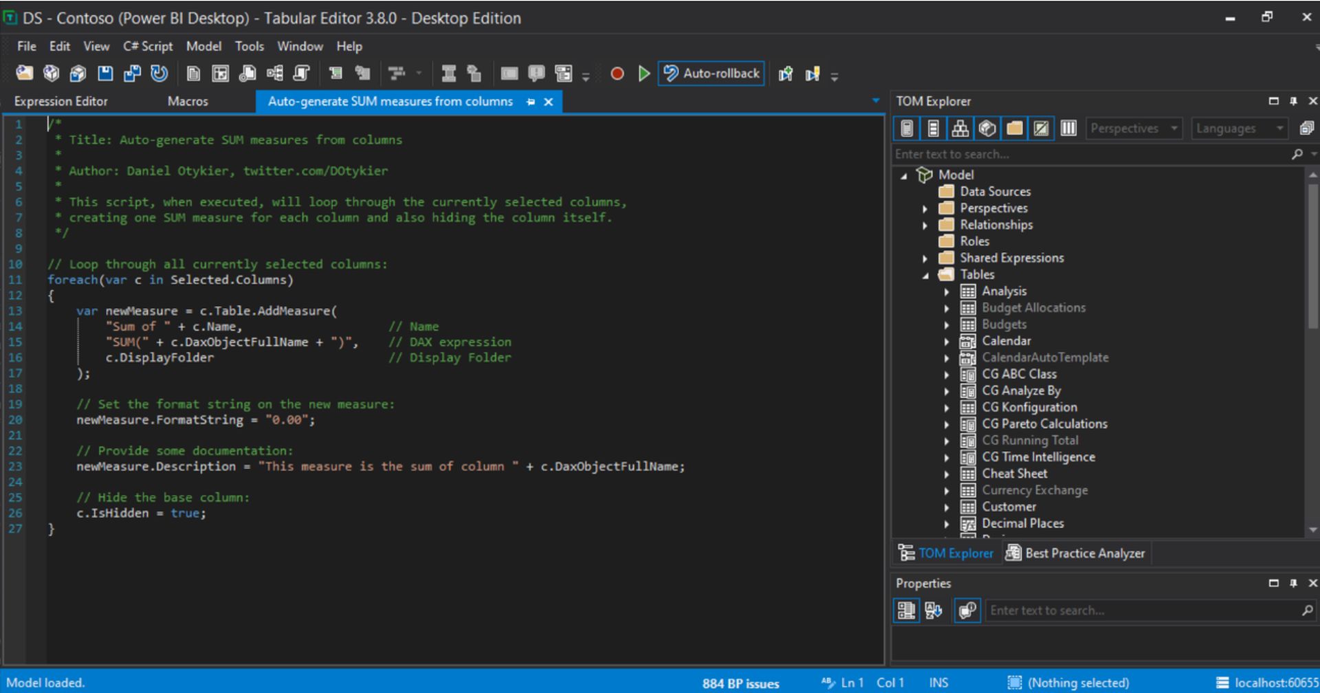Click categorized view icon in Properties panel

click(x=906, y=610)
